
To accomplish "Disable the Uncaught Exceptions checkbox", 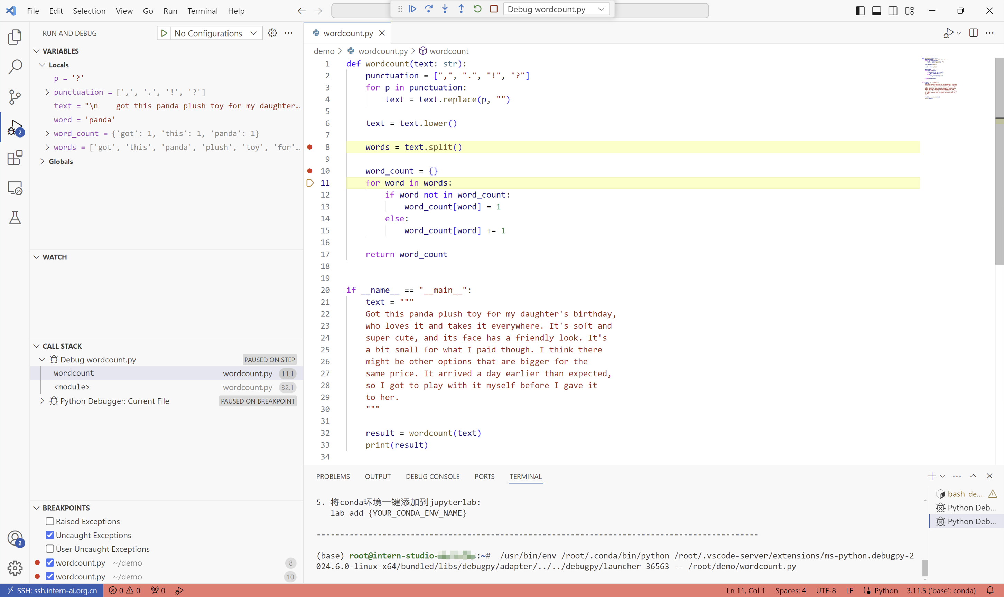I will click(x=49, y=535).
